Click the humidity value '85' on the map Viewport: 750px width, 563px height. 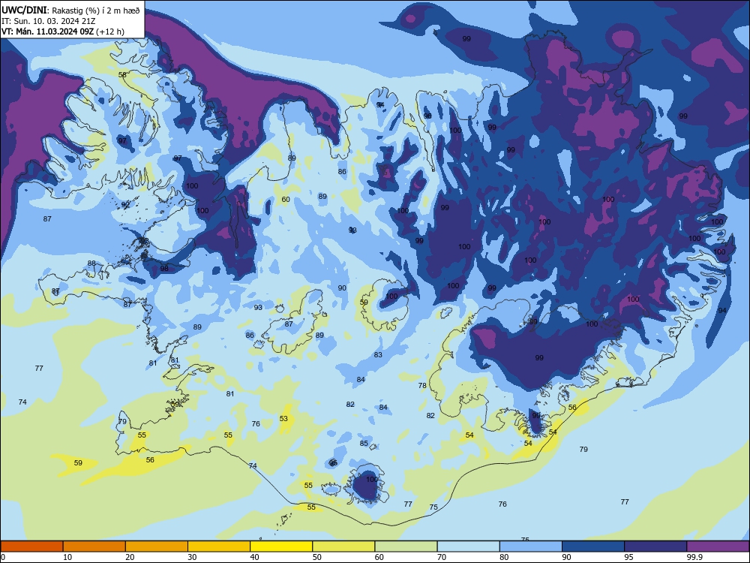tap(364, 444)
